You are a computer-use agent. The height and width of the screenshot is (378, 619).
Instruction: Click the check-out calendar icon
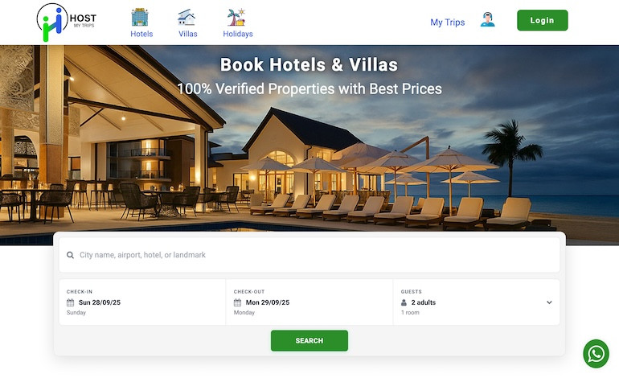[x=237, y=302]
